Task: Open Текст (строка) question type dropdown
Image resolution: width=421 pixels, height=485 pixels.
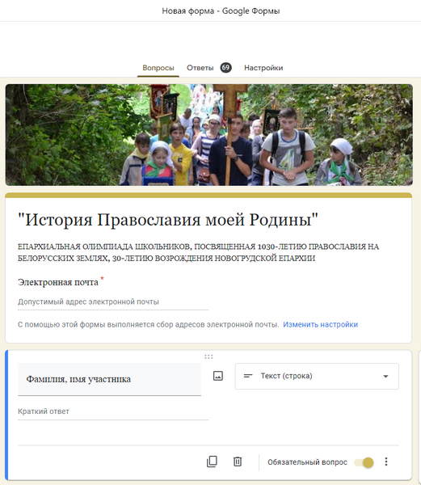Action: click(317, 376)
